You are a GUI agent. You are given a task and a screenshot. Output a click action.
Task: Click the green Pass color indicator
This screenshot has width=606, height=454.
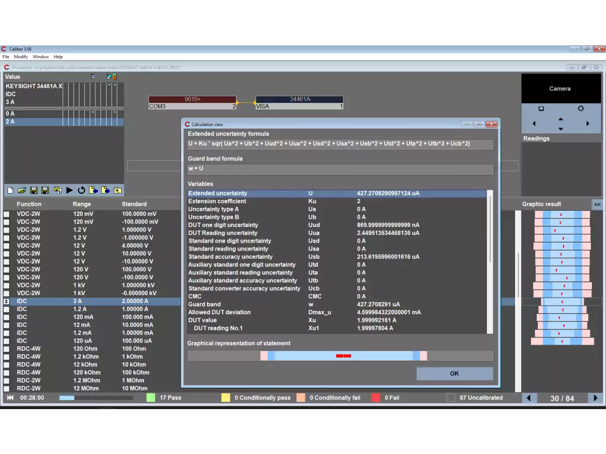click(150, 398)
